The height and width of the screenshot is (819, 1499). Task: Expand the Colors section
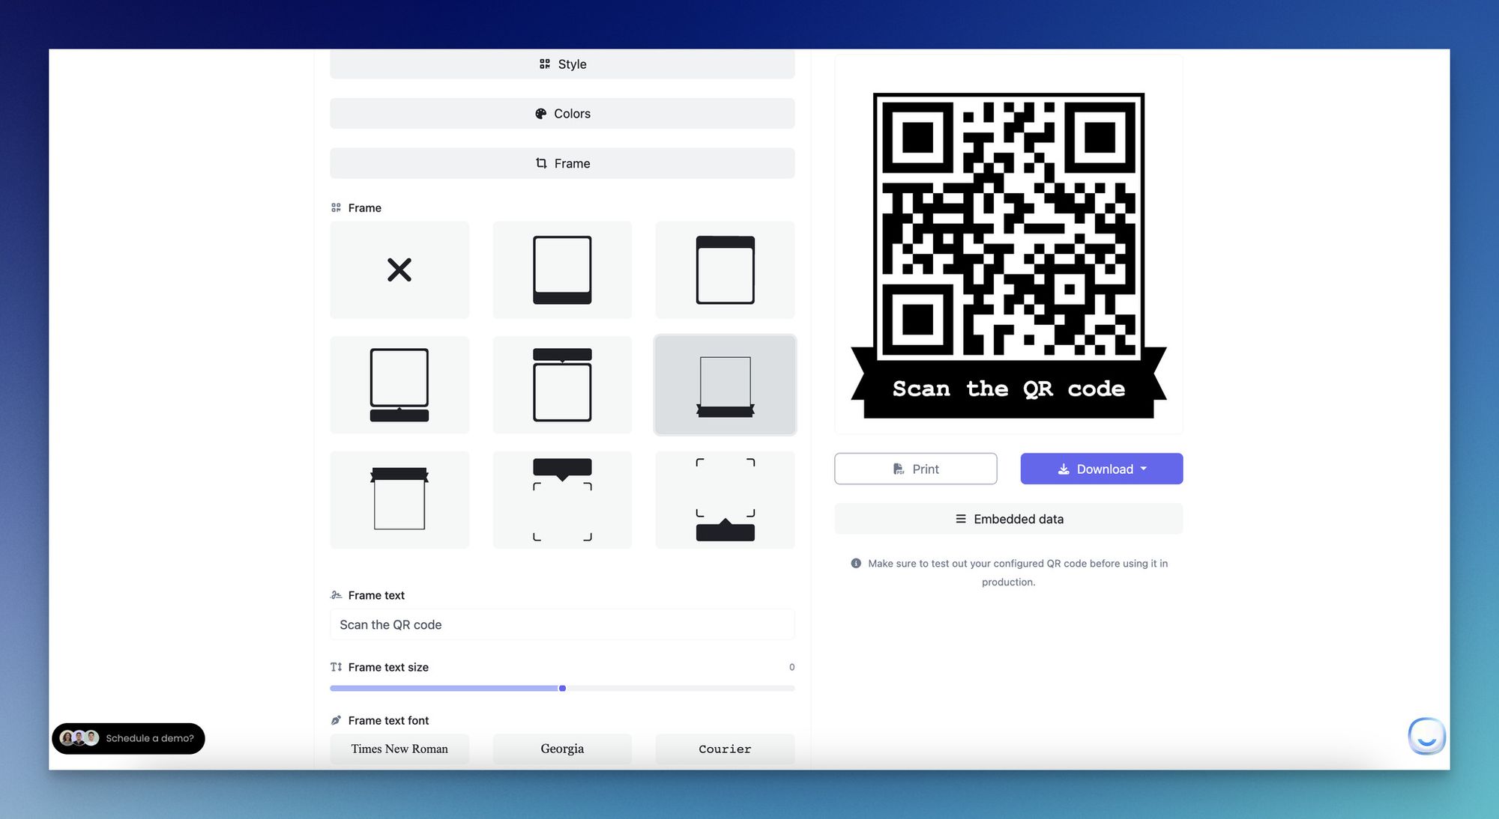pyautogui.click(x=562, y=114)
